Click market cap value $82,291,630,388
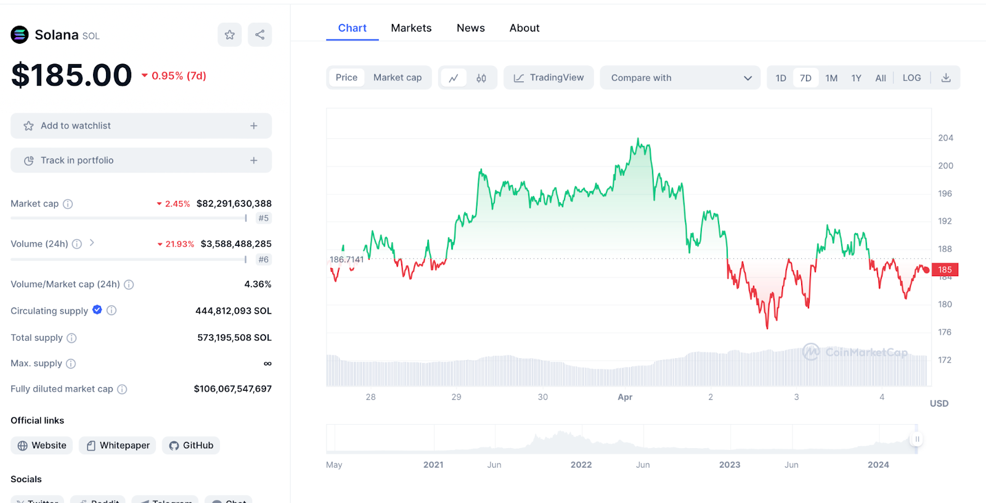This screenshot has width=986, height=503. [x=234, y=203]
